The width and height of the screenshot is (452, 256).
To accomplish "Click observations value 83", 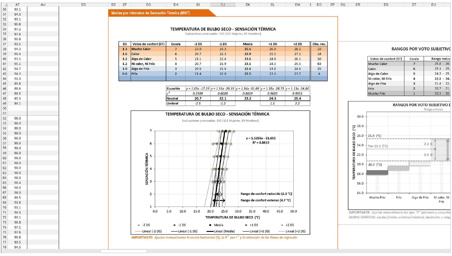I will coord(319,64).
